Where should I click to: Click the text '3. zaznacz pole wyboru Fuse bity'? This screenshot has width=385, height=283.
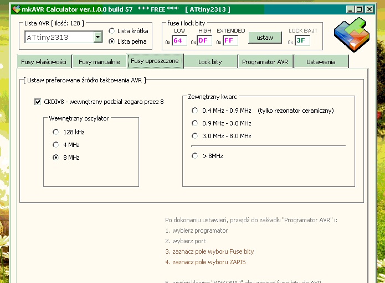coord(209,251)
